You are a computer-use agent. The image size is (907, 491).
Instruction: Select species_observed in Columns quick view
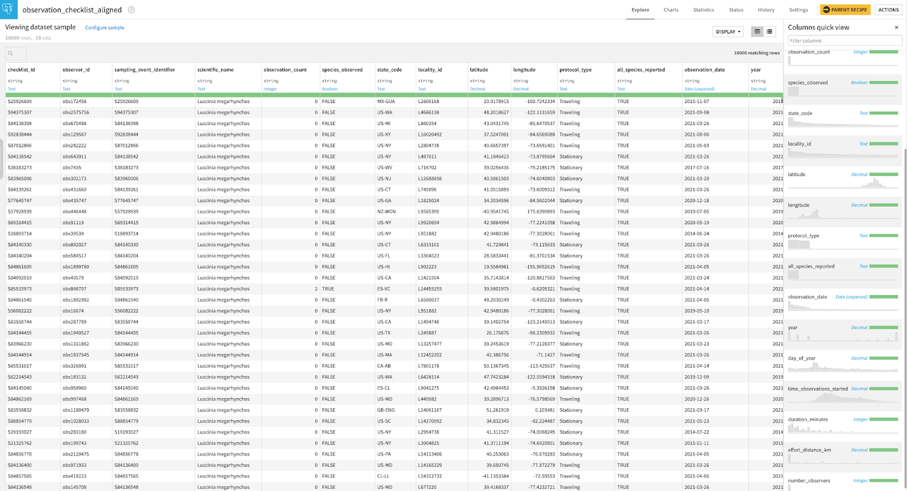pos(808,83)
